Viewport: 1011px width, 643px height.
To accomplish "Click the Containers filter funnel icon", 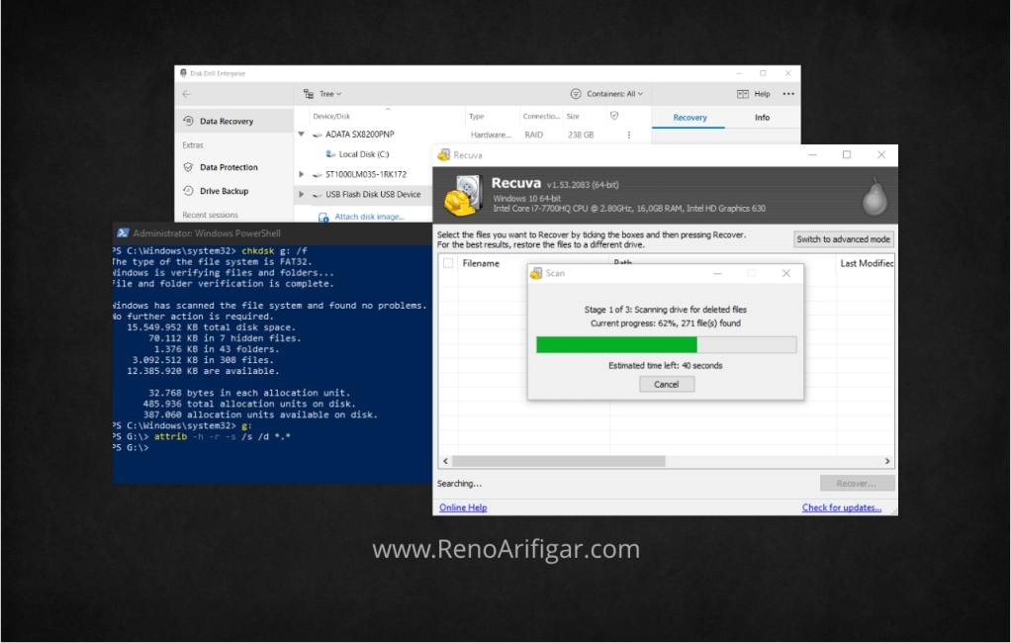I will 575,93.
